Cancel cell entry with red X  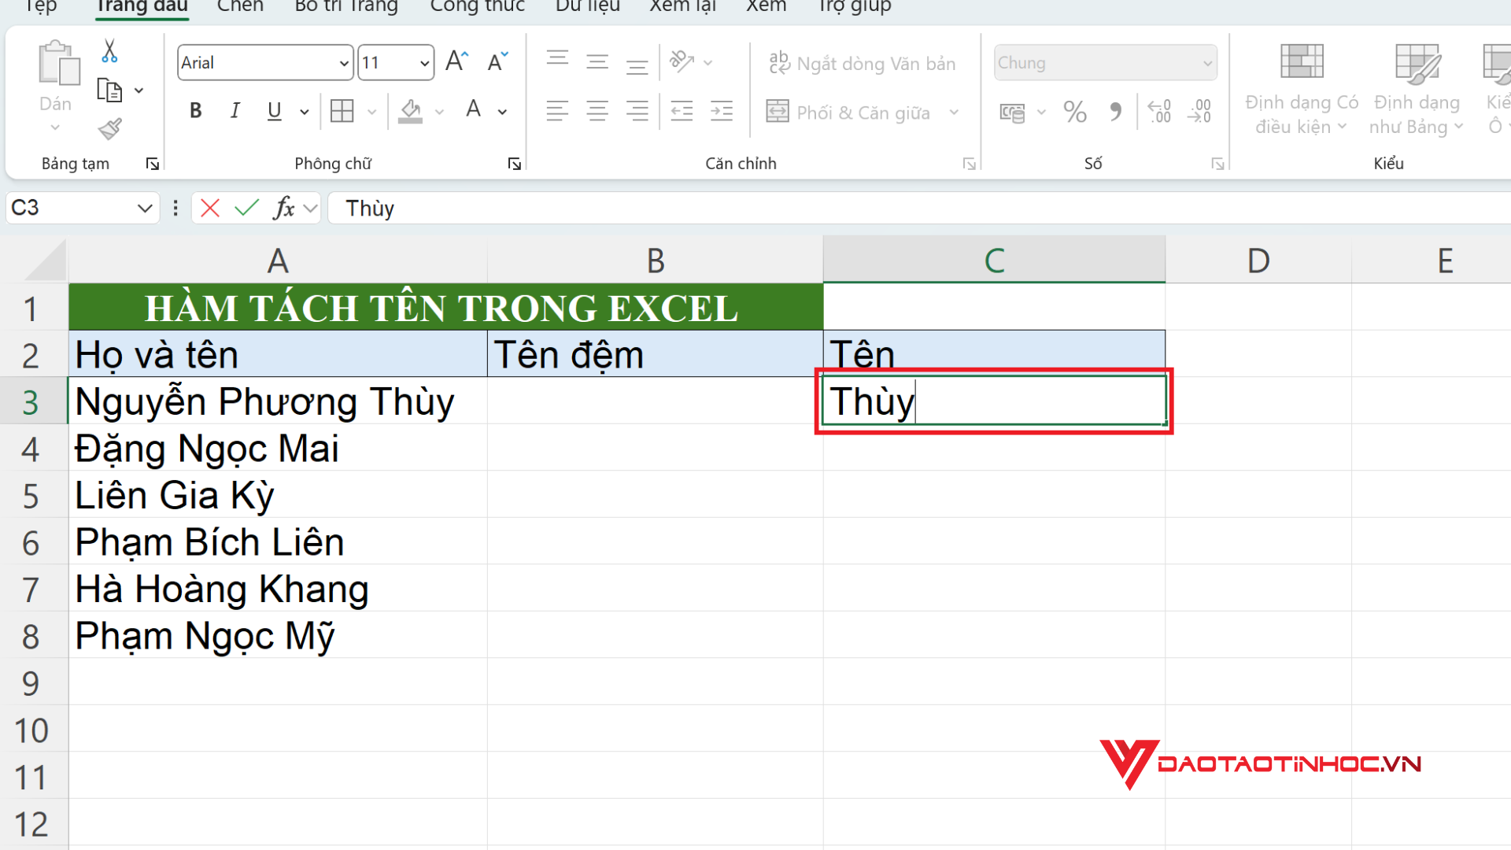pyautogui.click(x=210, y=208)
